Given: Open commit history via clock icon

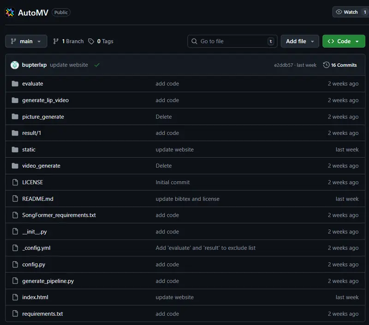Looking at the screenshot, I should (327, 65).
